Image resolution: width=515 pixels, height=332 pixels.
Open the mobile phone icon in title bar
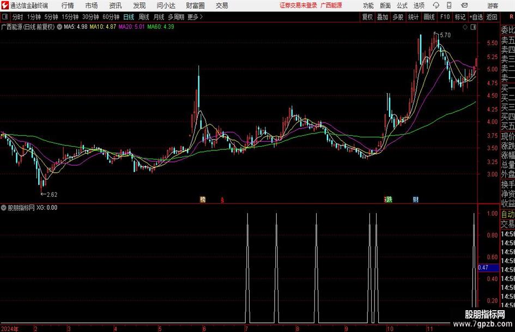[449, 5]
